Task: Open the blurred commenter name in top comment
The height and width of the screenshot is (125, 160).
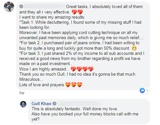Action: pos(45,6)
